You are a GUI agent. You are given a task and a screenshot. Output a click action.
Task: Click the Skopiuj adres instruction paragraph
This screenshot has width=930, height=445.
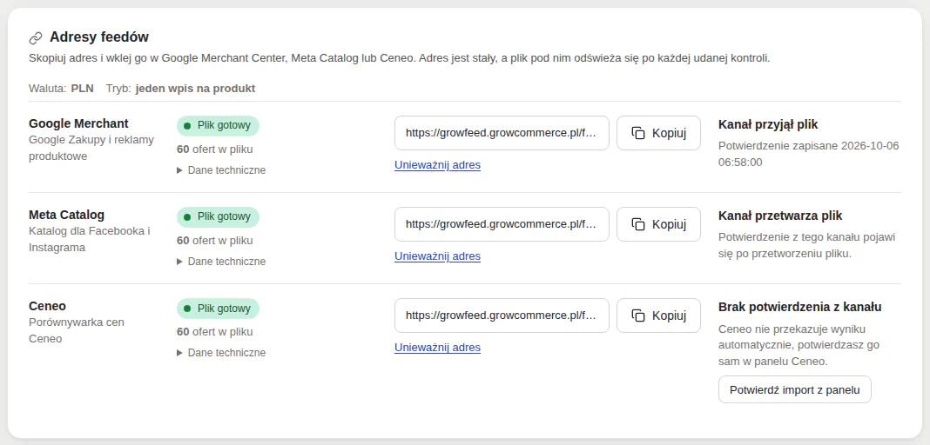coord(399,58)
